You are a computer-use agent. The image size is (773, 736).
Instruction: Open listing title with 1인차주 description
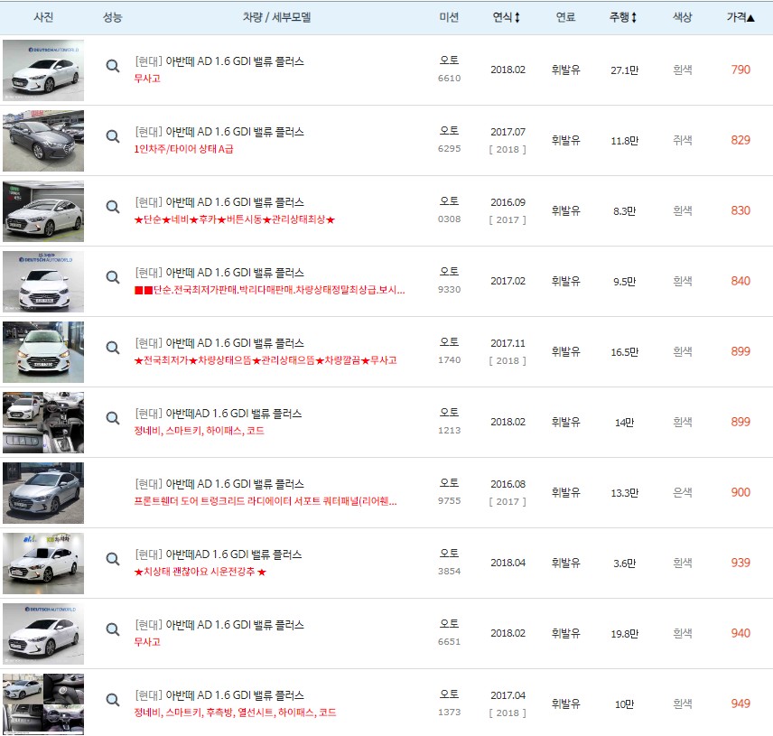click(219, 132)
